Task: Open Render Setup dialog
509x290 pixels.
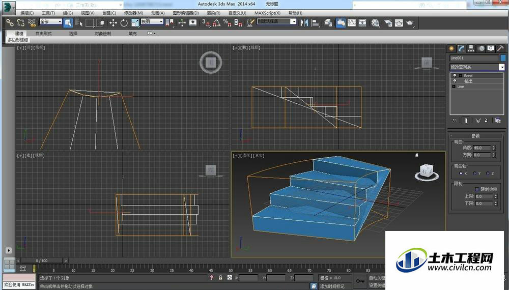Action: point(388,23)
